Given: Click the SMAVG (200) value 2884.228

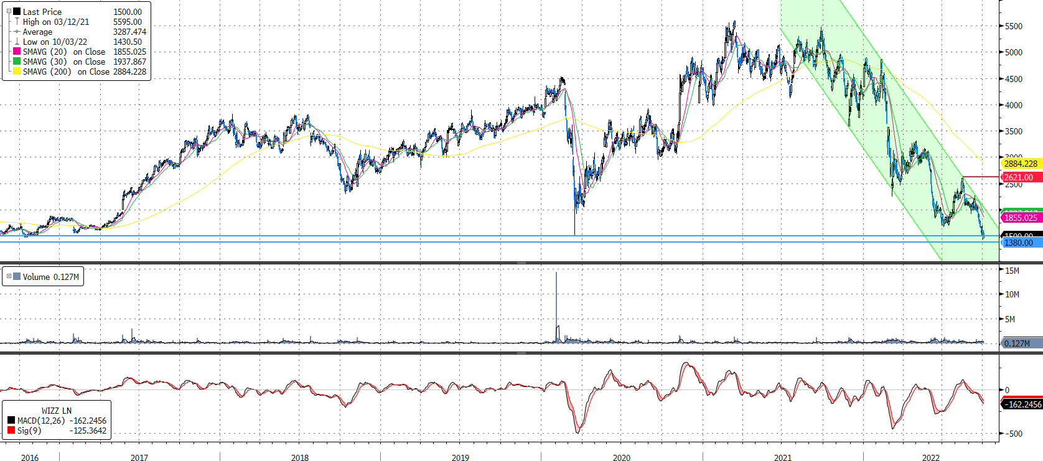Looking at the screenshot, I should [129, 72].
